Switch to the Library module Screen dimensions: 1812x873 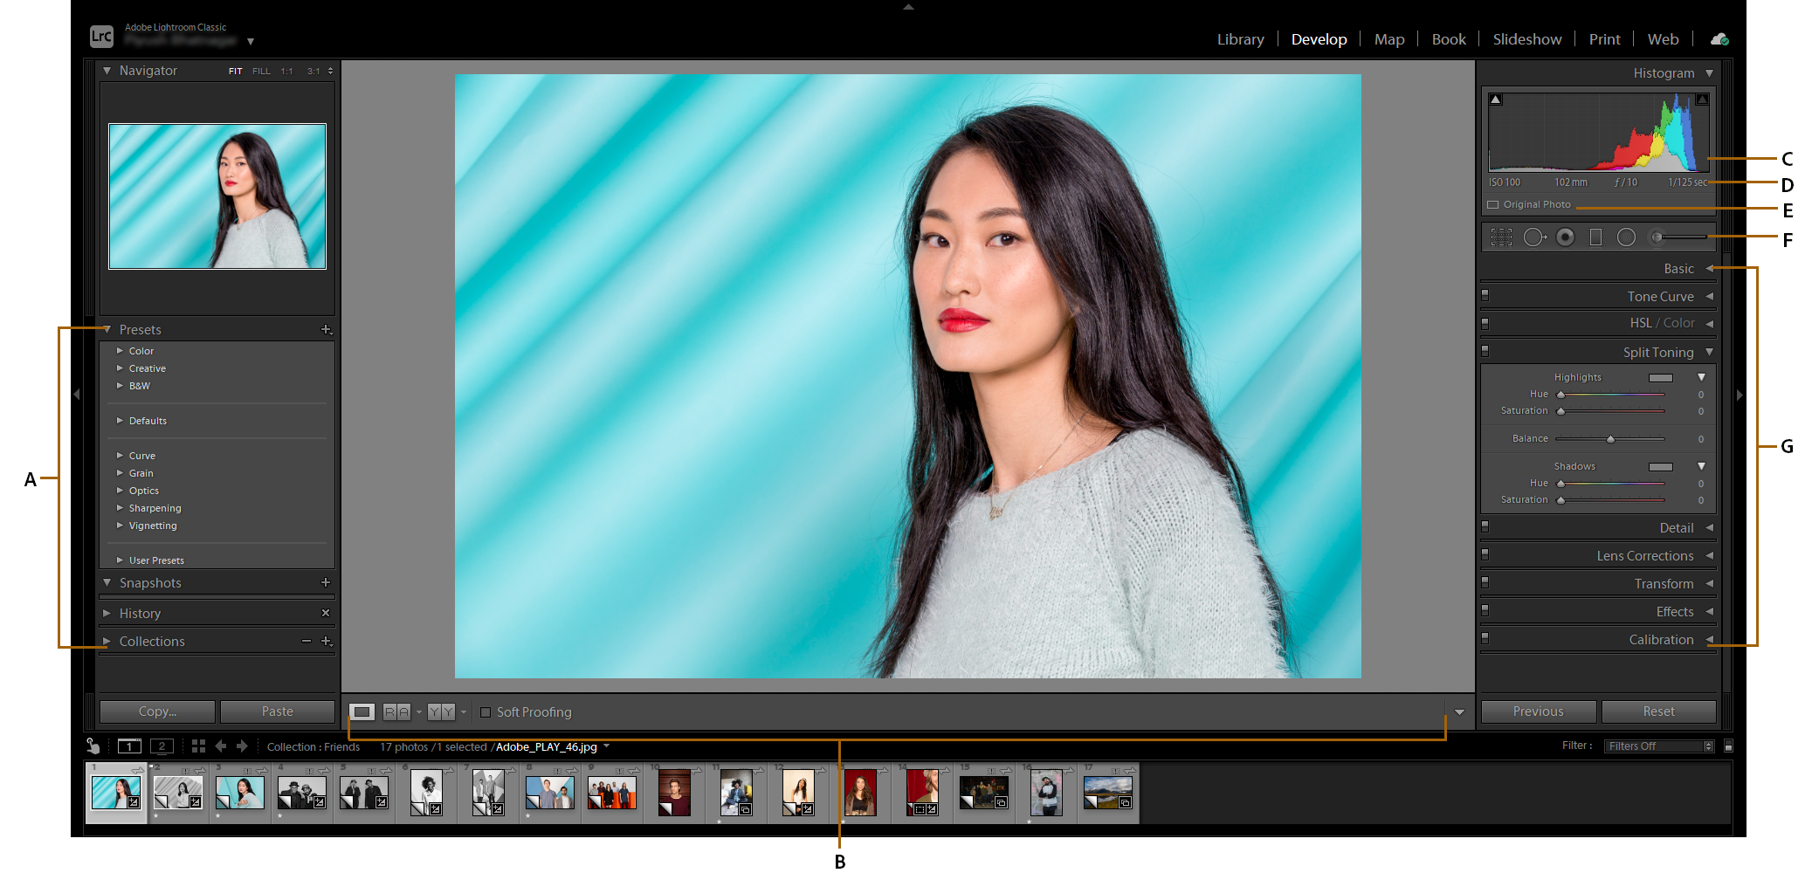(x=1240, y=39)
